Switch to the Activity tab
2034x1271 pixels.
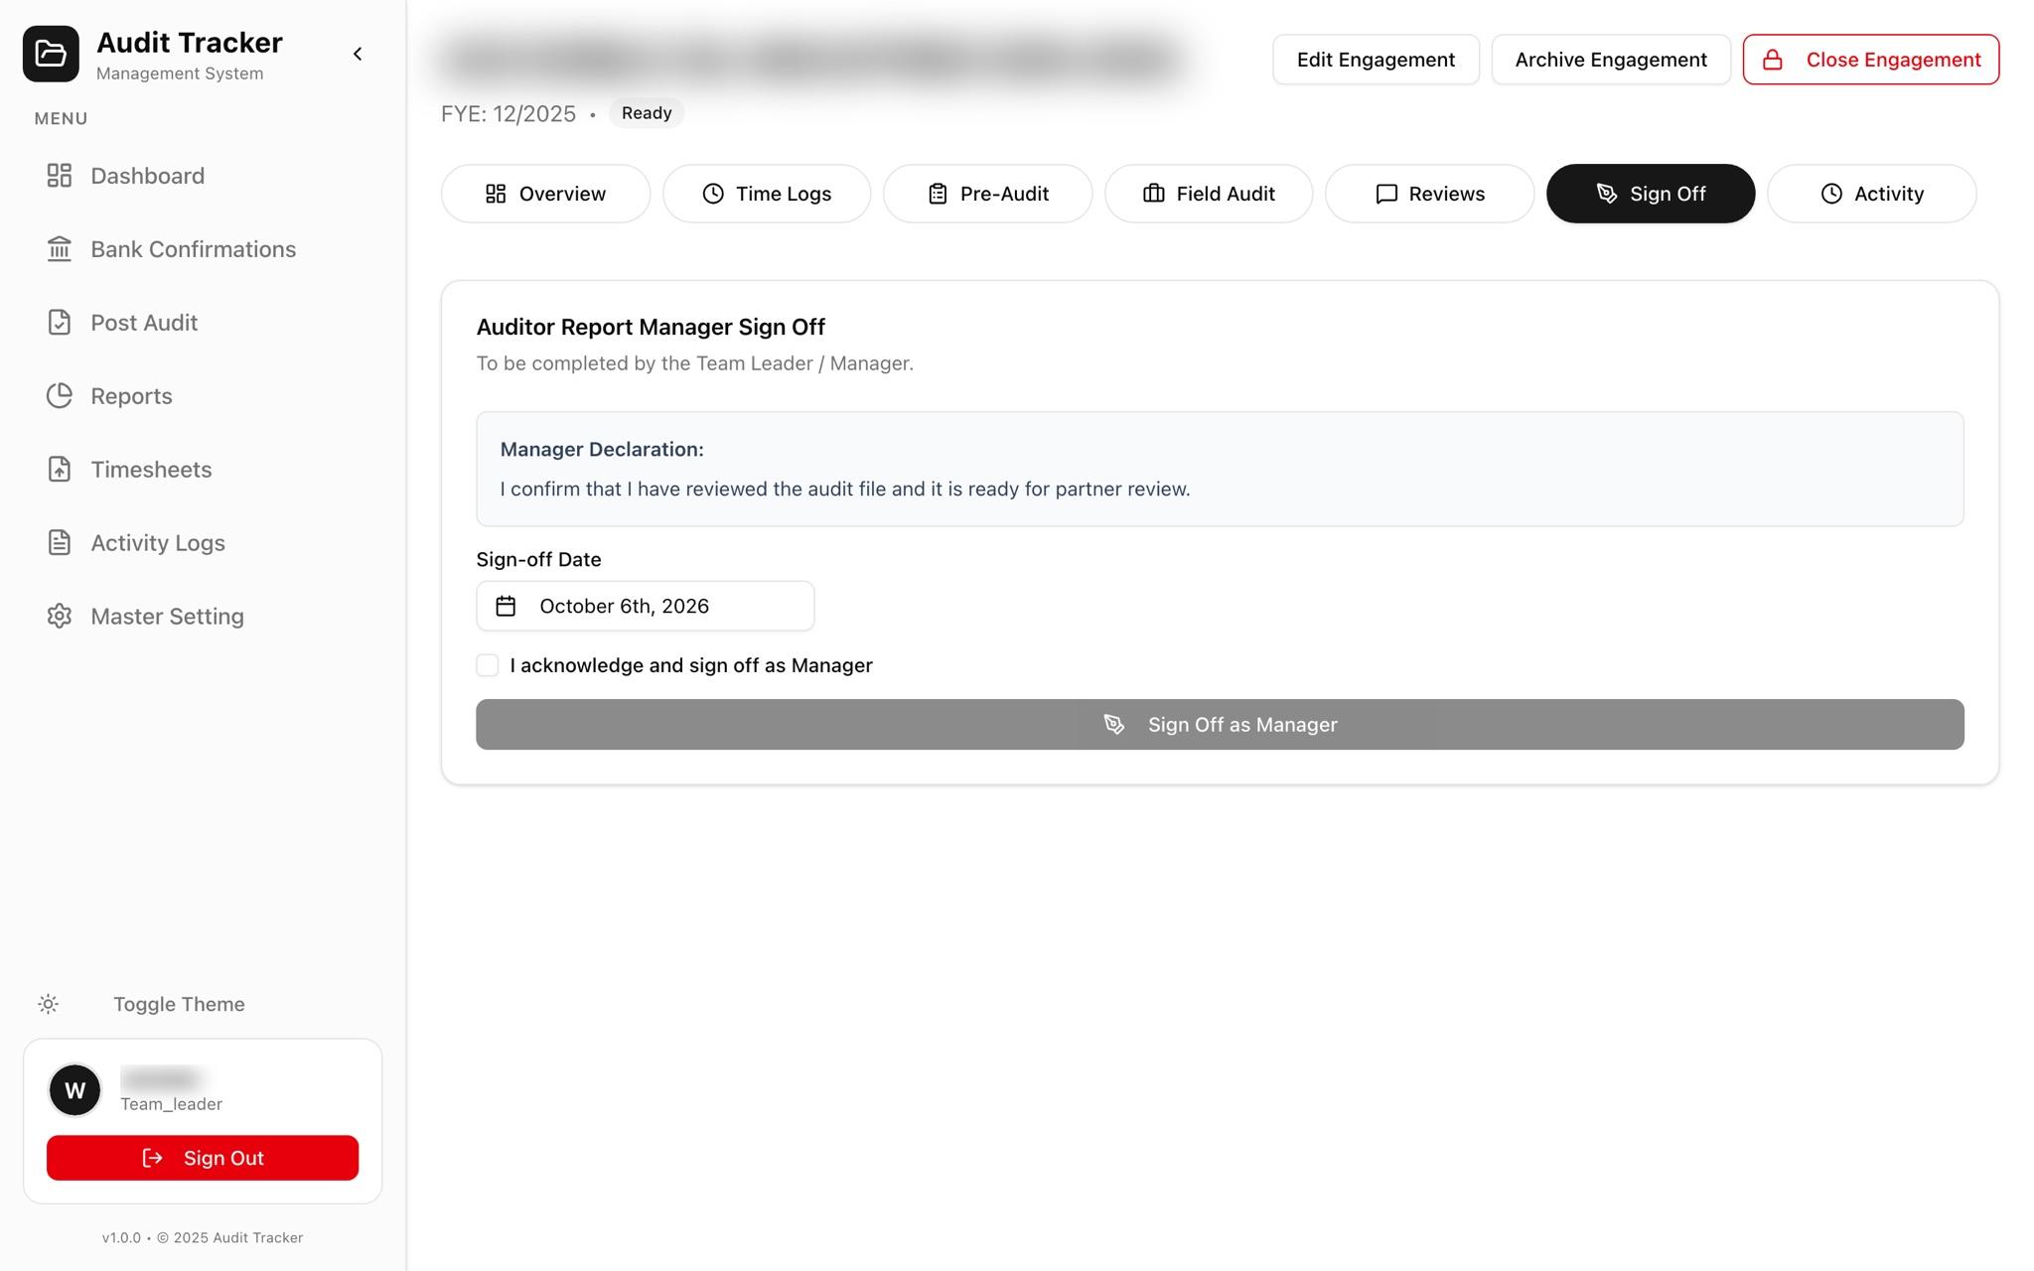pyautogui.click(x=1872, y=194)
